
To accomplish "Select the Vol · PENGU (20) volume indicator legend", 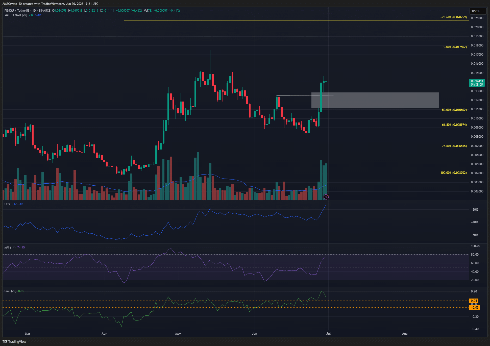I will (x=15, y=15).
